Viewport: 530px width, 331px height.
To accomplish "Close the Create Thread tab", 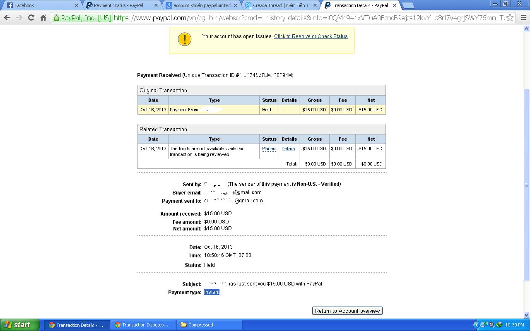I will click(x=315, y=5).
